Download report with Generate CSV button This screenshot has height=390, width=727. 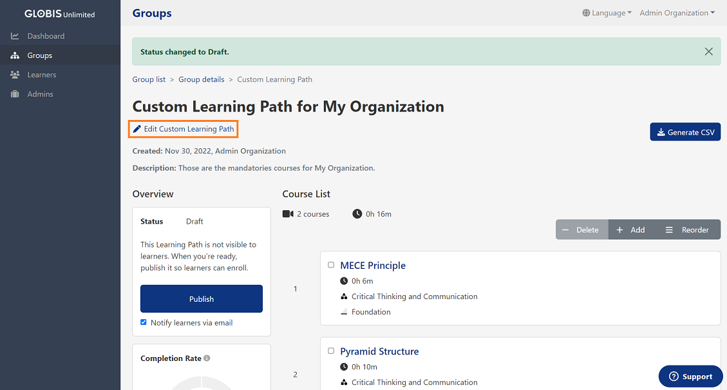click(685, 132)
